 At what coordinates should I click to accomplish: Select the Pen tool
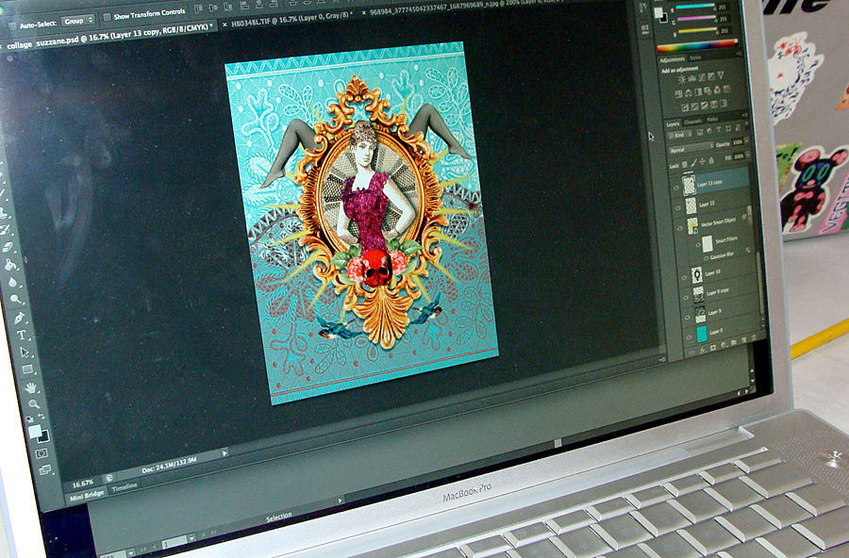[x=20, y=318]
